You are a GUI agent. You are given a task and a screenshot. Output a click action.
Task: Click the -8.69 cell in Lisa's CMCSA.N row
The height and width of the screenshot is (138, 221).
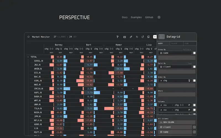coord(149,89)
